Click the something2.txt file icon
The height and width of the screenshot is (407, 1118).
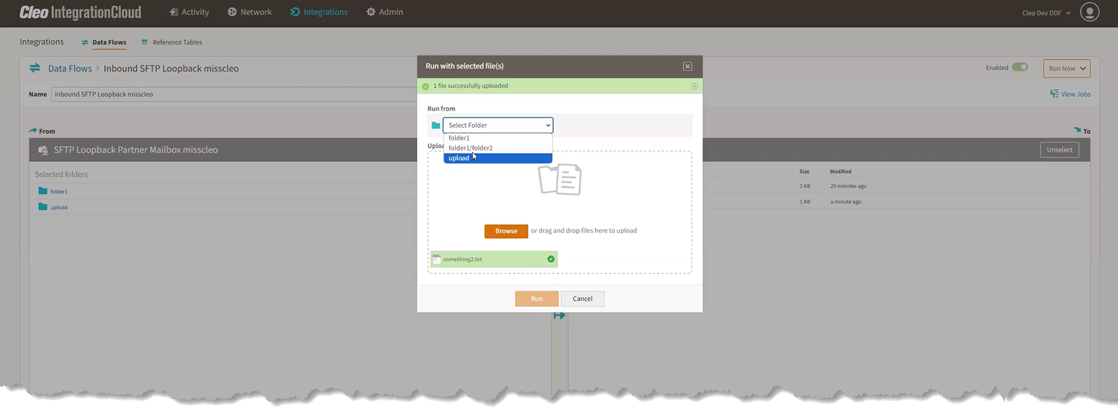(x=437, y=259)
